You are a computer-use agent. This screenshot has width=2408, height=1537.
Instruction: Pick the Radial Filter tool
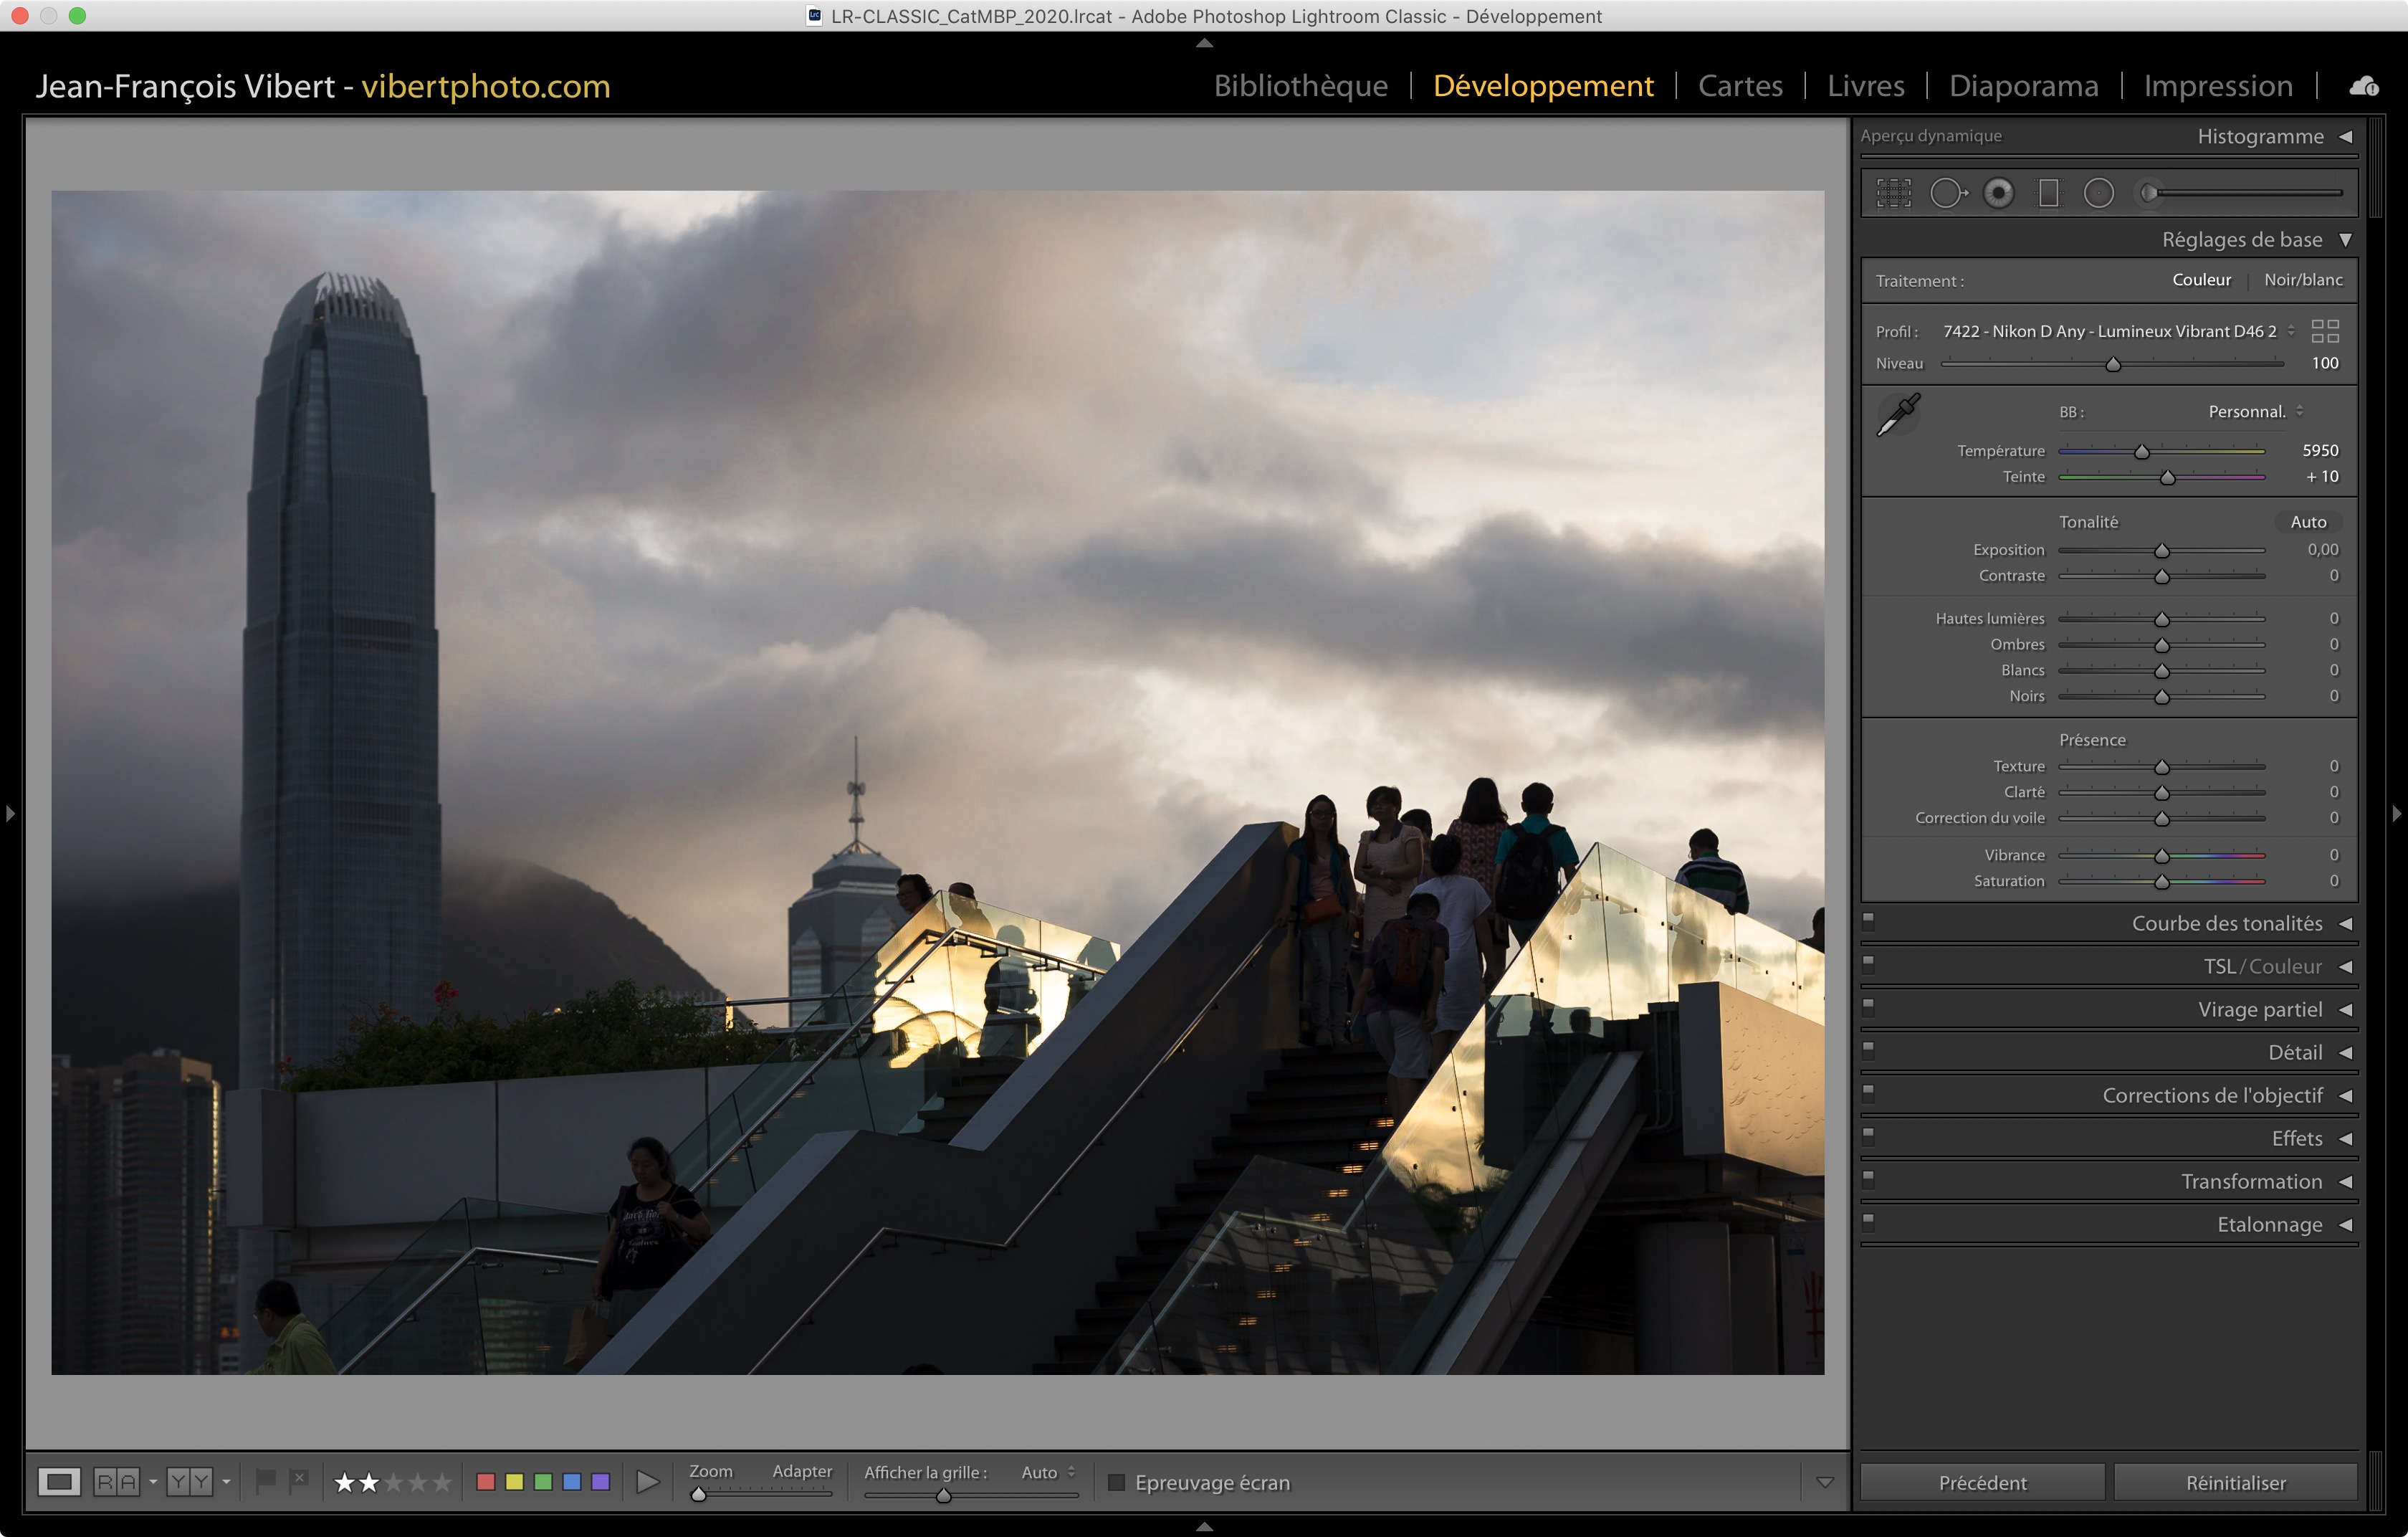coord(2098,193)
